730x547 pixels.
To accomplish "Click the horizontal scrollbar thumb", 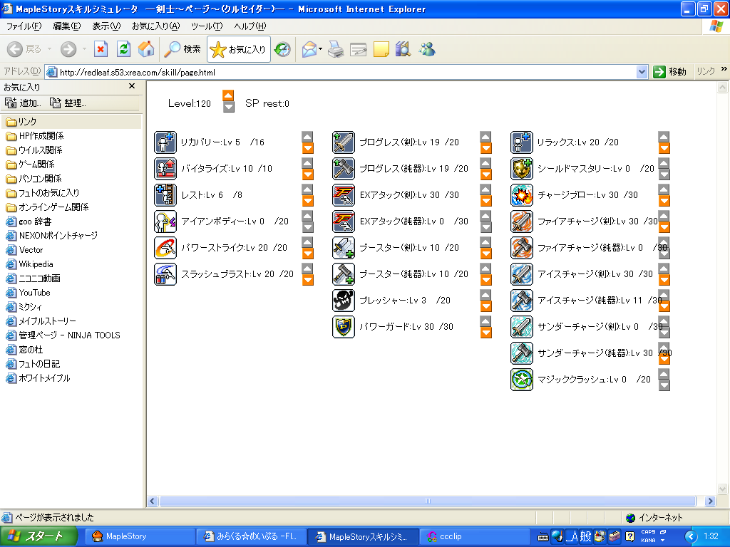I will [x=428, y=501].
